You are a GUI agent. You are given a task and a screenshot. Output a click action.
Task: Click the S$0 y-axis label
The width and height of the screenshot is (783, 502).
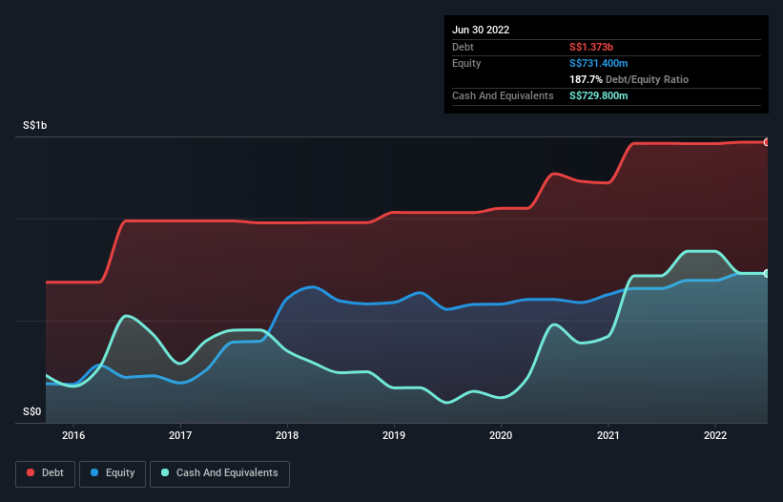(x=32, y=412)
